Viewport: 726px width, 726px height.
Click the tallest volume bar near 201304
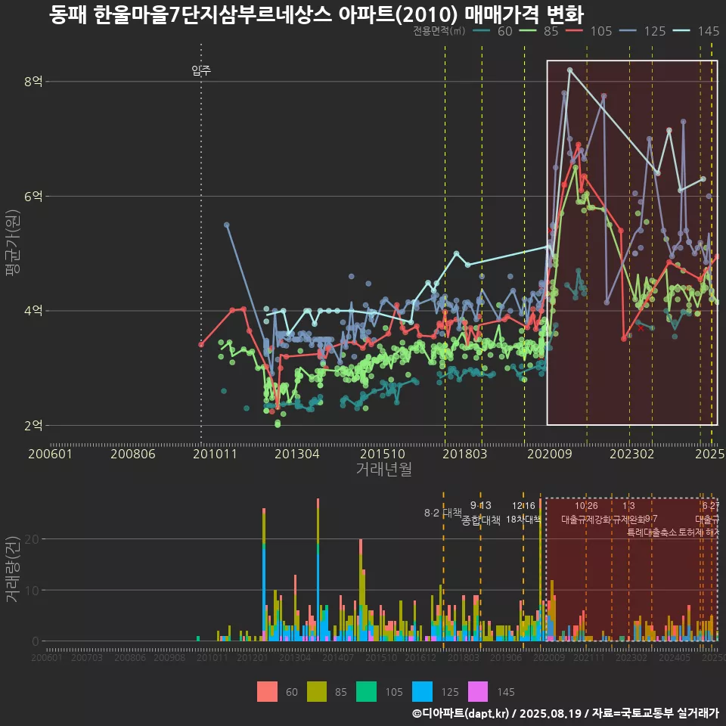pos(318,569)
